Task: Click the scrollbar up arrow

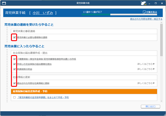Action: 161,23
